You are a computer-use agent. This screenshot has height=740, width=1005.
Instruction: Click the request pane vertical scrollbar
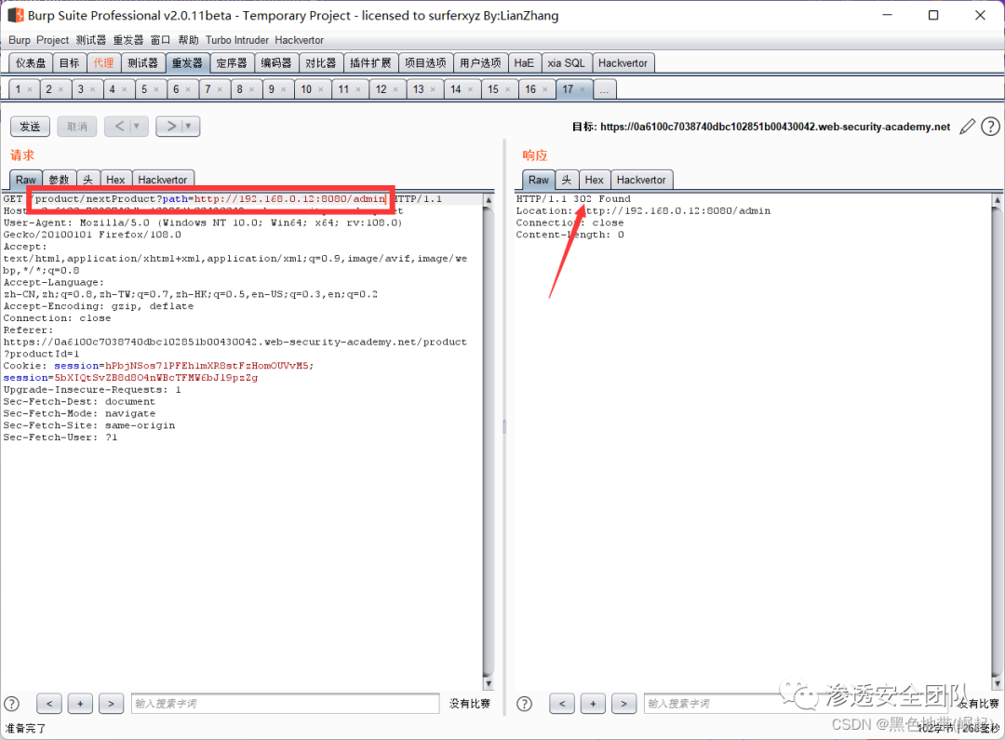tap(488, 442)
